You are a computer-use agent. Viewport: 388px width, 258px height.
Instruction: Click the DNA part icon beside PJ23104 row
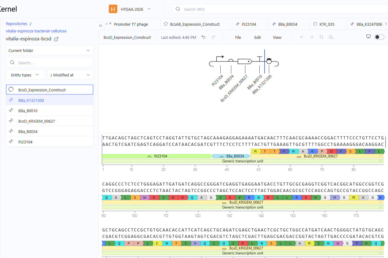11,142
